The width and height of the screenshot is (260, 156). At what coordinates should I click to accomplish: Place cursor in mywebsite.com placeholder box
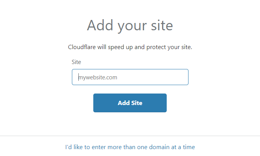[130, 77]
